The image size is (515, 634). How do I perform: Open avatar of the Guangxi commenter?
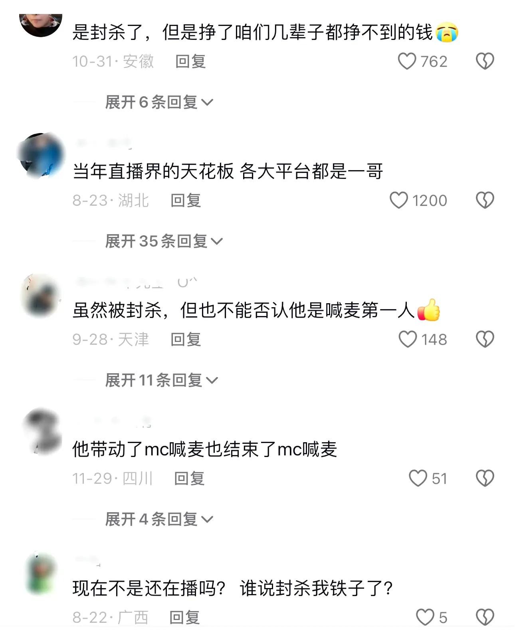pos(41,574)
